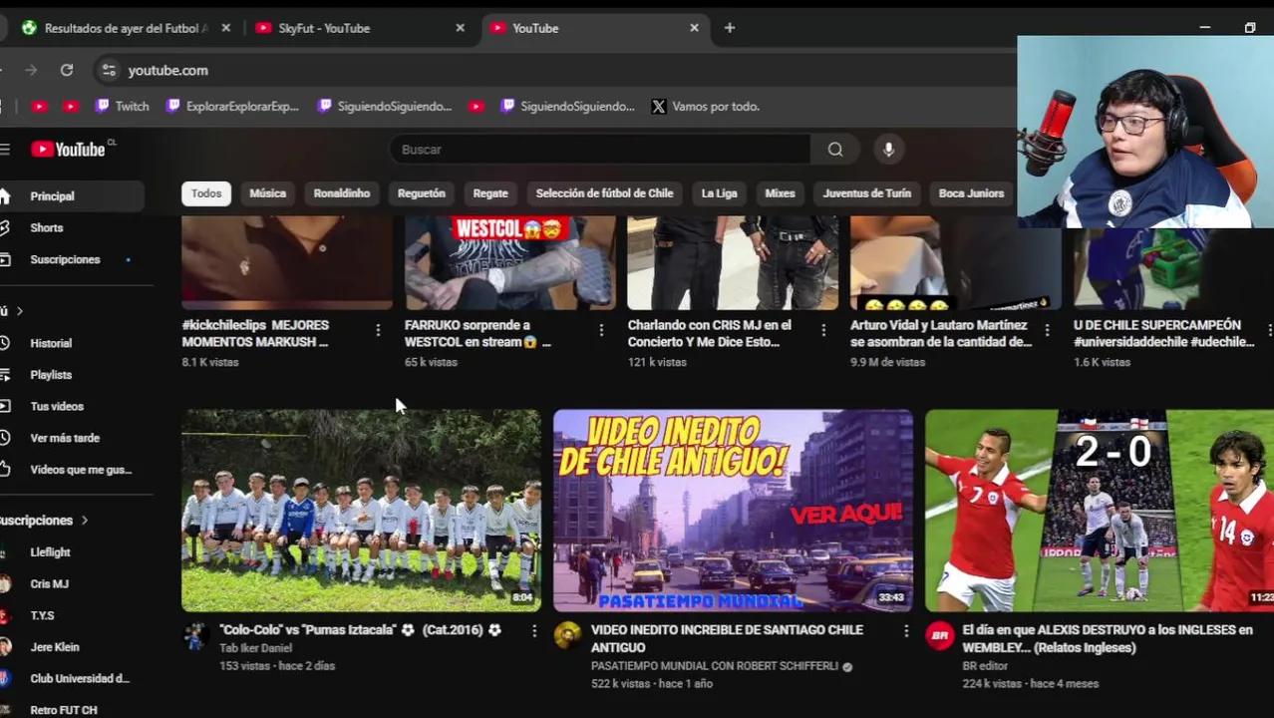Open Twitch bookmark
Image resolution: width=1274 pixels, height=718 pixels.
click(x=122, y=106)
